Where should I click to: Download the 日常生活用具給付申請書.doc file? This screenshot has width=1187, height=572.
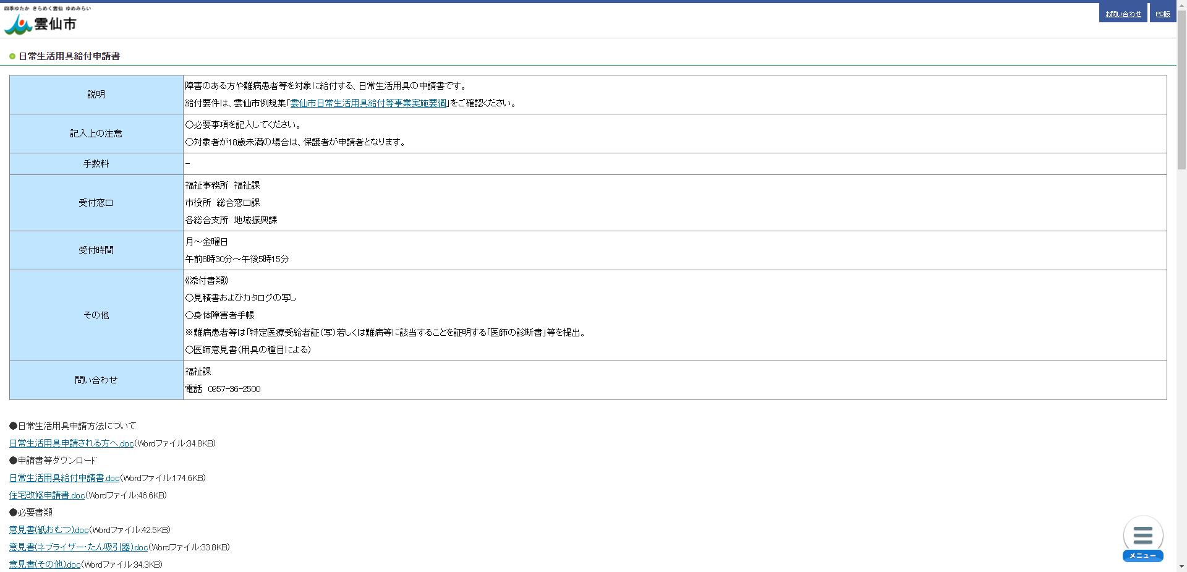pos(64,478)
